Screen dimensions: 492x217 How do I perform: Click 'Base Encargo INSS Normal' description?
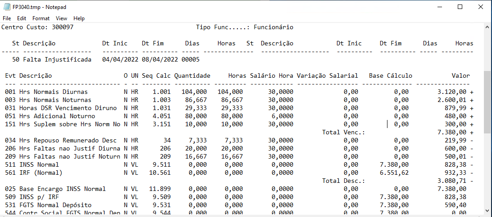[63, 189]
